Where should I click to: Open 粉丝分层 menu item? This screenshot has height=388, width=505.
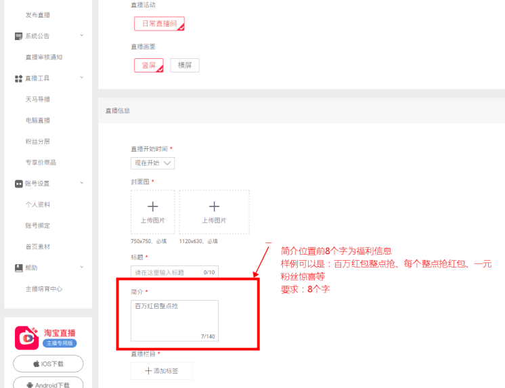click(38, 142)
